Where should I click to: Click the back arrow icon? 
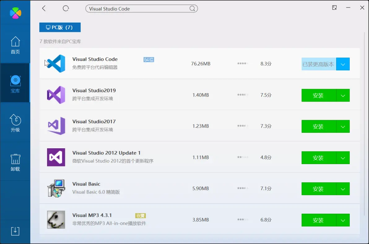tap(44, 8)
